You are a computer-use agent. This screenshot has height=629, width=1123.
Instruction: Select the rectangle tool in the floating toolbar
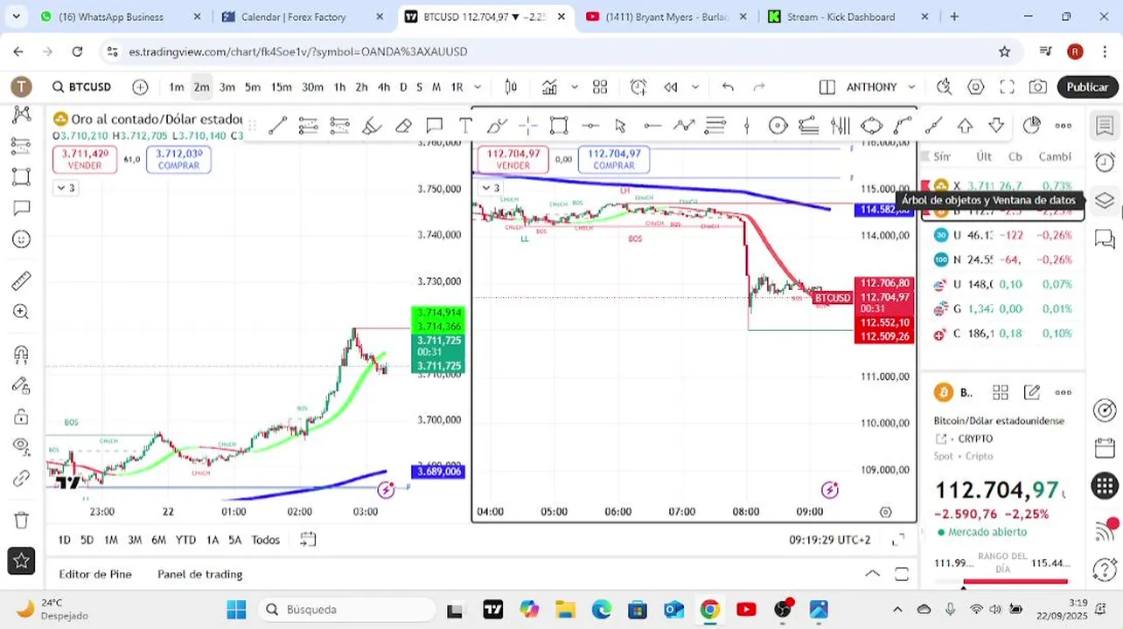pos(559,126)
